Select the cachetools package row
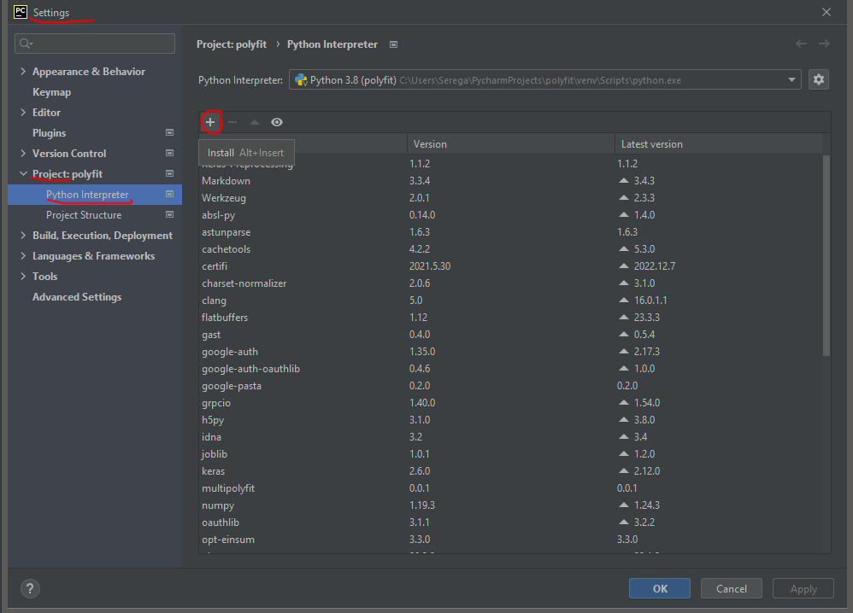Image resolution: width=853 pixels, height=613 pixels. pyautogui.click(x=511, y=249)
